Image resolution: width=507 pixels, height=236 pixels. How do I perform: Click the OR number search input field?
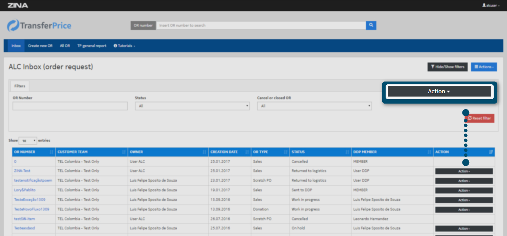click(x=261, y=26)
